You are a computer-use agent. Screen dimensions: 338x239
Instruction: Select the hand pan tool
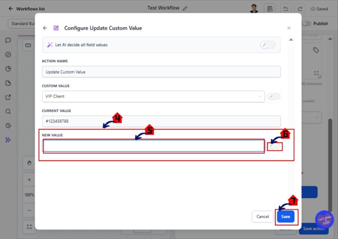(29, 163)
